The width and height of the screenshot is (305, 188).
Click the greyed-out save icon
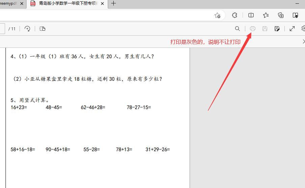coord(265,29)
